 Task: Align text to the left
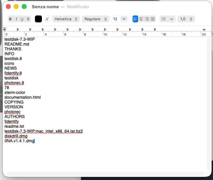135,19
